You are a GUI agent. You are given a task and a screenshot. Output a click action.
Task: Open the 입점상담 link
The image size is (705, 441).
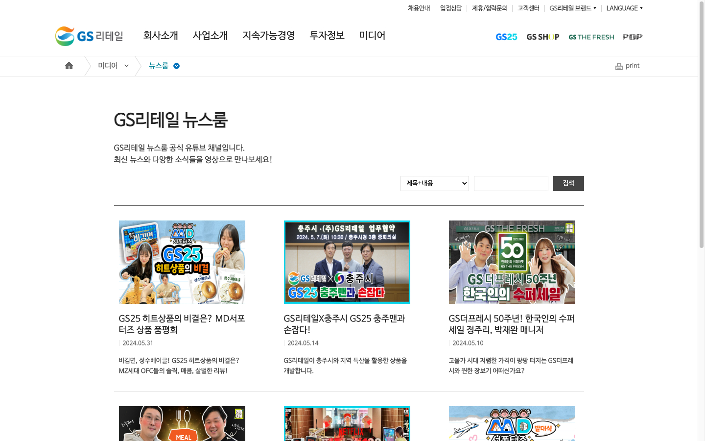[x=451, y=8]
